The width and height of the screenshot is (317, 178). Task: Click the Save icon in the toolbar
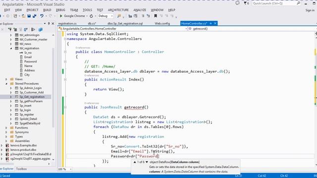pos(29,16)
